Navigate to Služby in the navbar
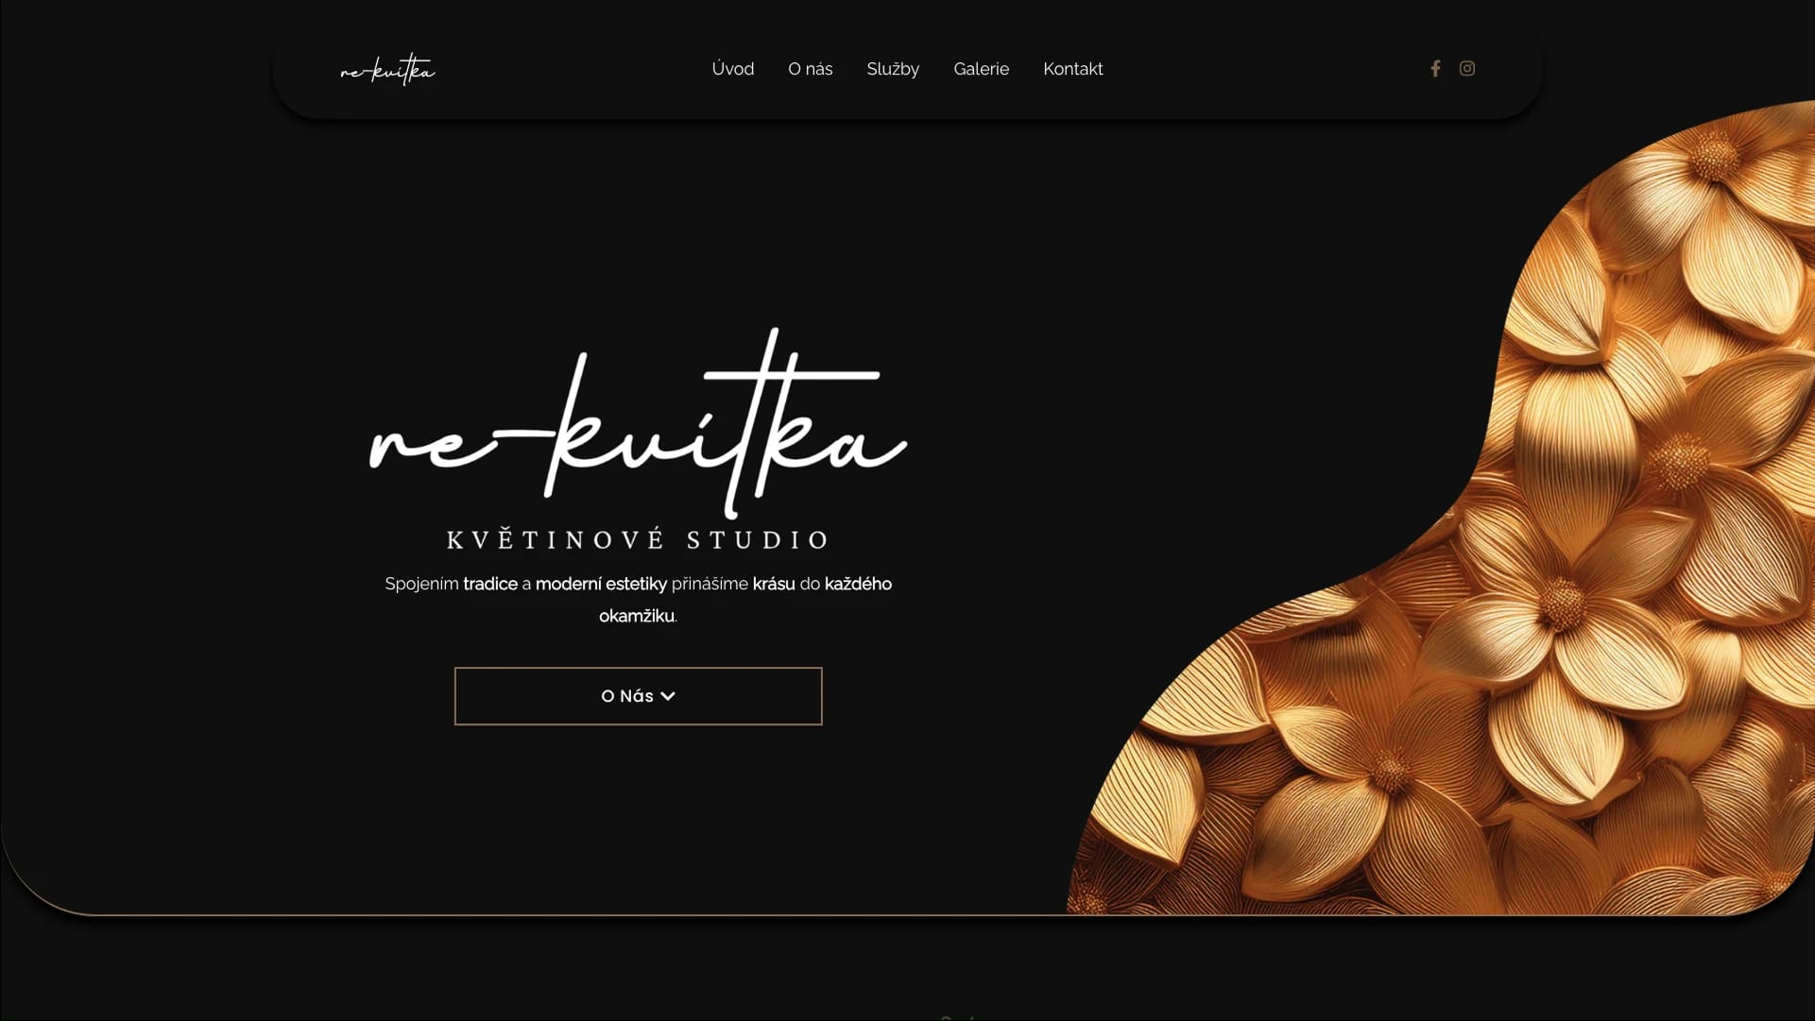The image size is (1815, 1021). pos(893,69)
